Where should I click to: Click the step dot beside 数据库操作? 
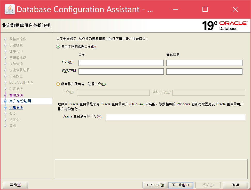coord(6,39)
